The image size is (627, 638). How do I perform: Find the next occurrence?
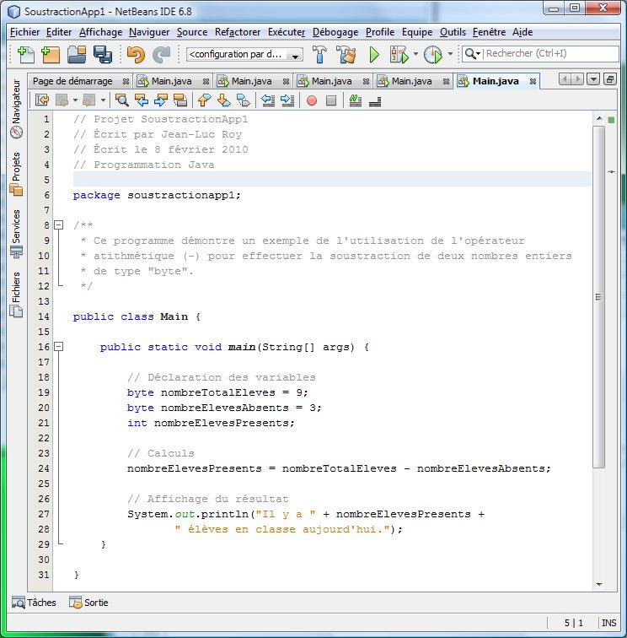[161, 100]
